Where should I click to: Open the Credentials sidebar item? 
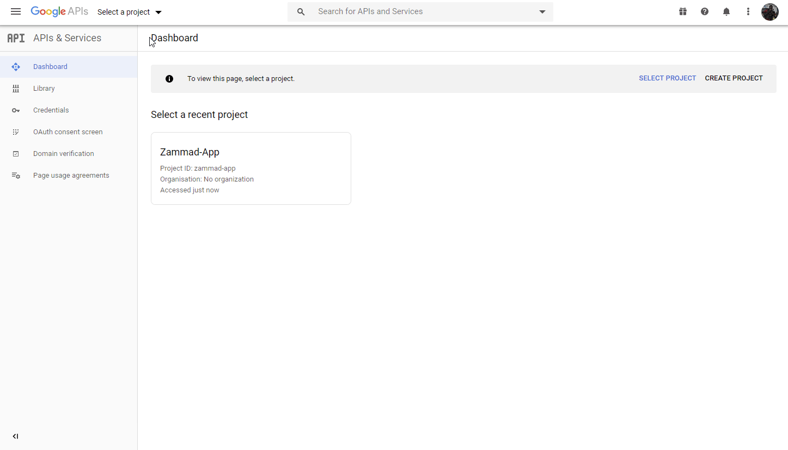pyautogui.click(x=69, y=110)
